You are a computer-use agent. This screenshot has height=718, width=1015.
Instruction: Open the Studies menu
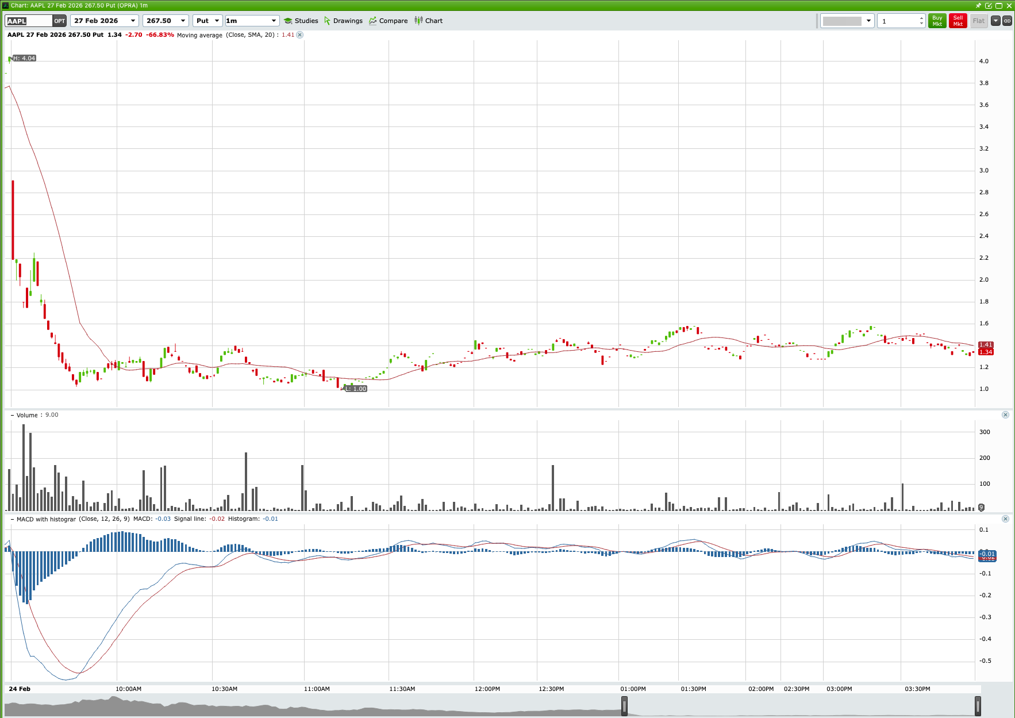301,21
